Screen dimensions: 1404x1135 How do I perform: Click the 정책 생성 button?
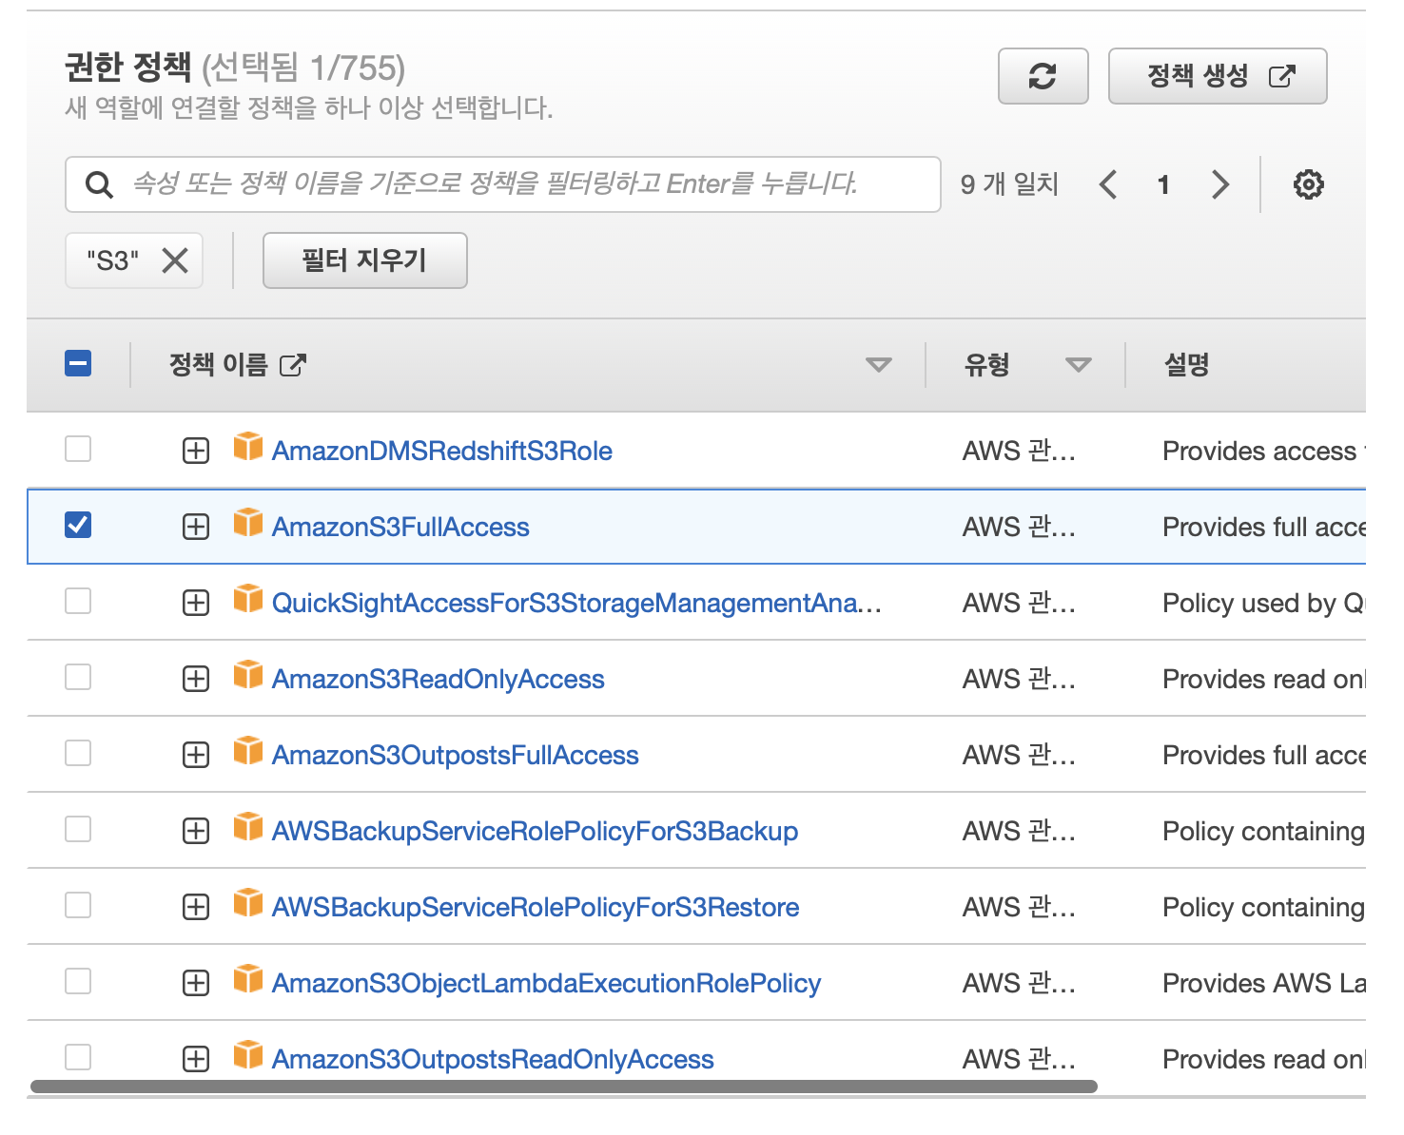pyautogui.click(x=1218, y=76)
